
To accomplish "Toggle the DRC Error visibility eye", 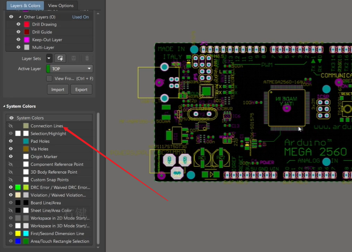I will point(11,187).
